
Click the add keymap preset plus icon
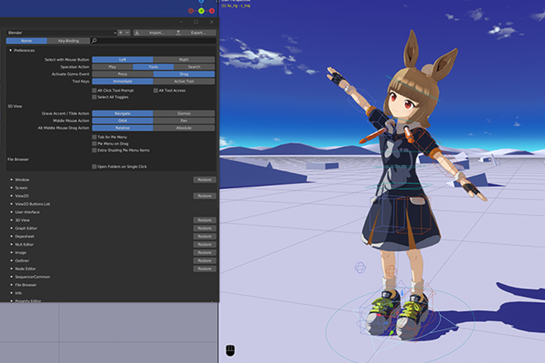(x=120, y=33)
